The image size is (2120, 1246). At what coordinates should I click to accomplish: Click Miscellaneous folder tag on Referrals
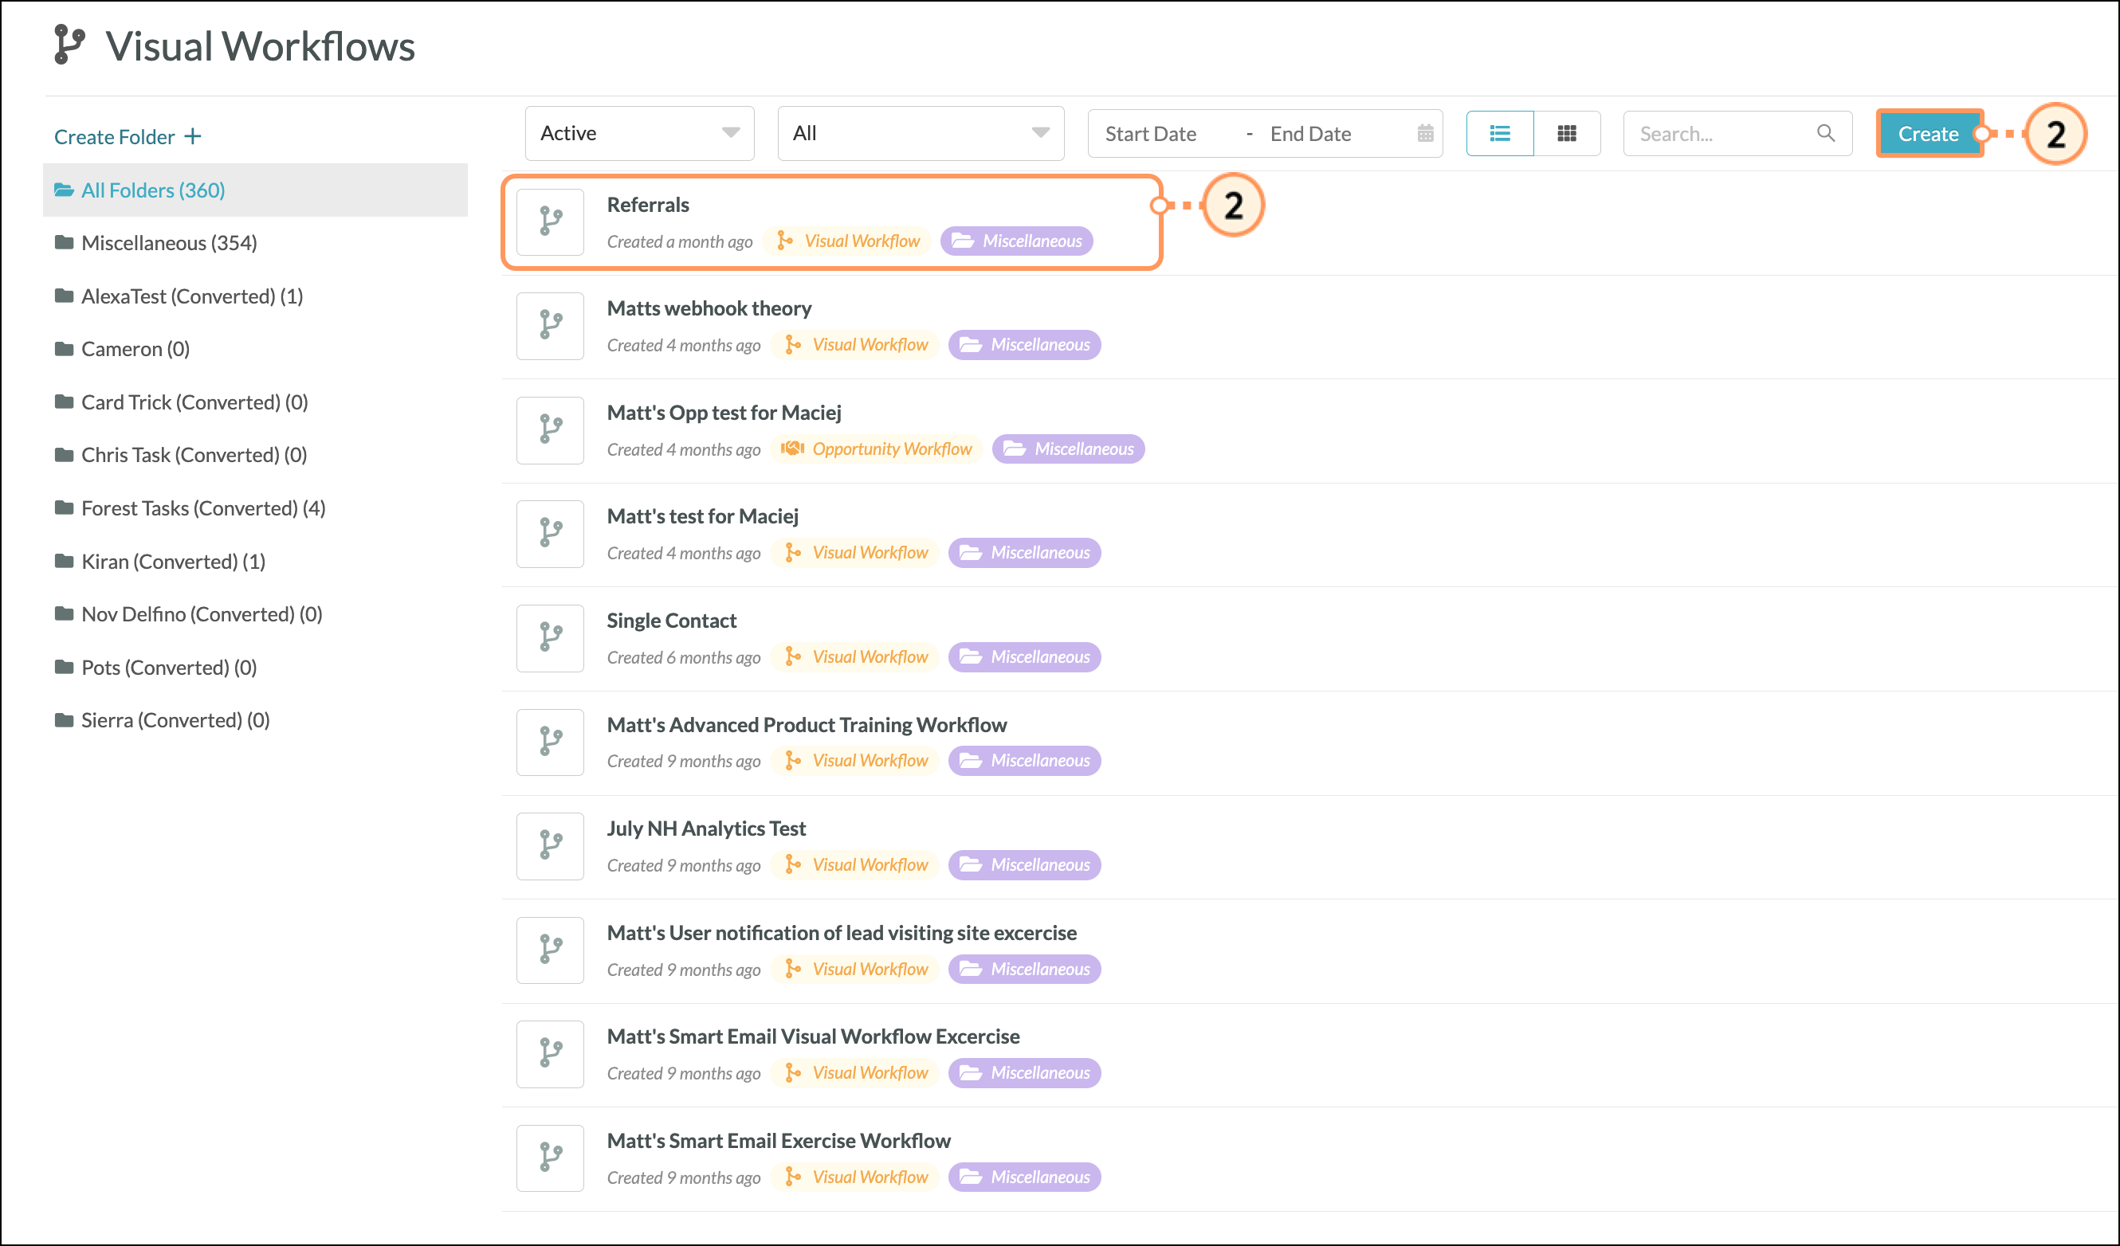[x=1016, y=241]
